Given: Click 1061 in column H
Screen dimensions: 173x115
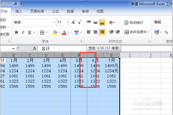Looking at the screenshot, I should coord(111,76).
